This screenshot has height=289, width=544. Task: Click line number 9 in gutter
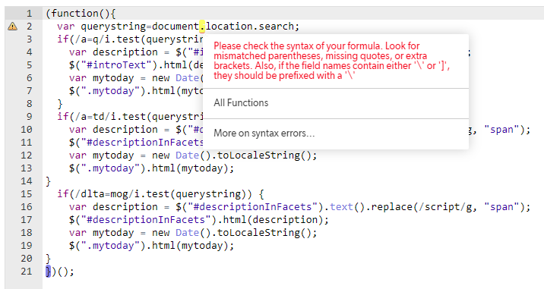(x=29, y=117)
